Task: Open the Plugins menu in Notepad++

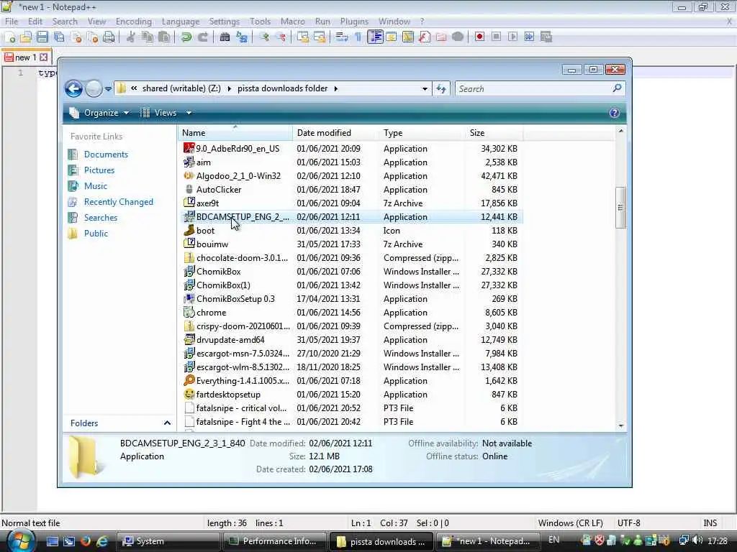Action: (354, 21)
